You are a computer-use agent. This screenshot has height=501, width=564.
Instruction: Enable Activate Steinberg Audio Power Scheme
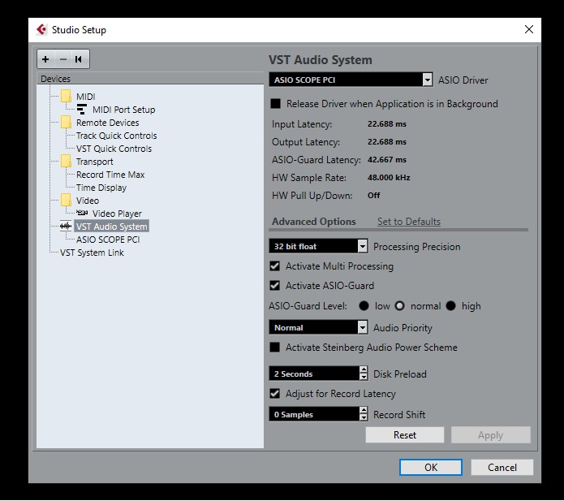275,348
